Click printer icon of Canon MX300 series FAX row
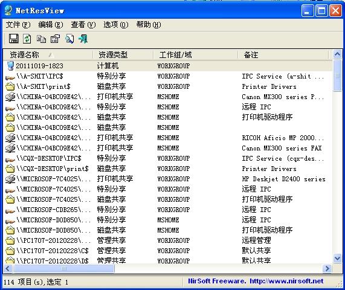The width and height of the screenshot is (345, 290). click(10, 148)
